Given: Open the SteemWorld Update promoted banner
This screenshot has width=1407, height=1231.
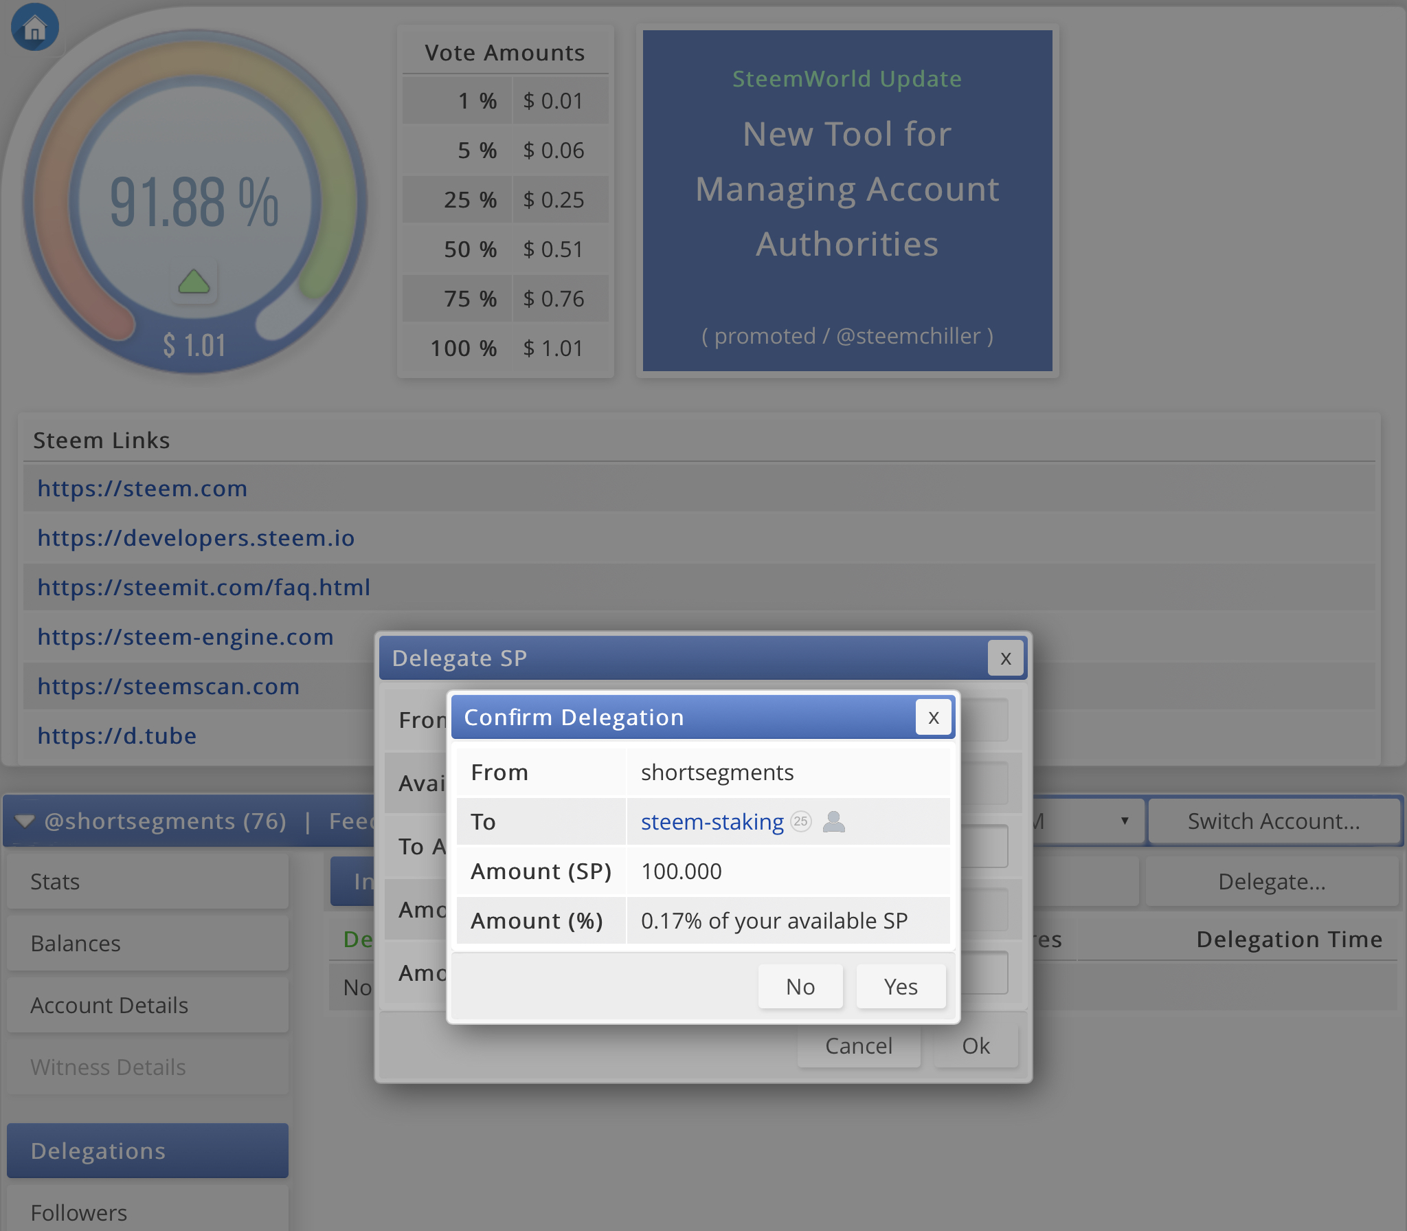Looking at the screenshot, I should pyautogui.click(x=846, y=201).
